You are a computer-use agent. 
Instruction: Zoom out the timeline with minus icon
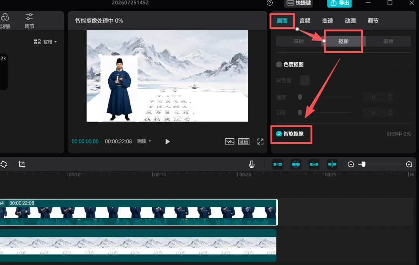351,164
